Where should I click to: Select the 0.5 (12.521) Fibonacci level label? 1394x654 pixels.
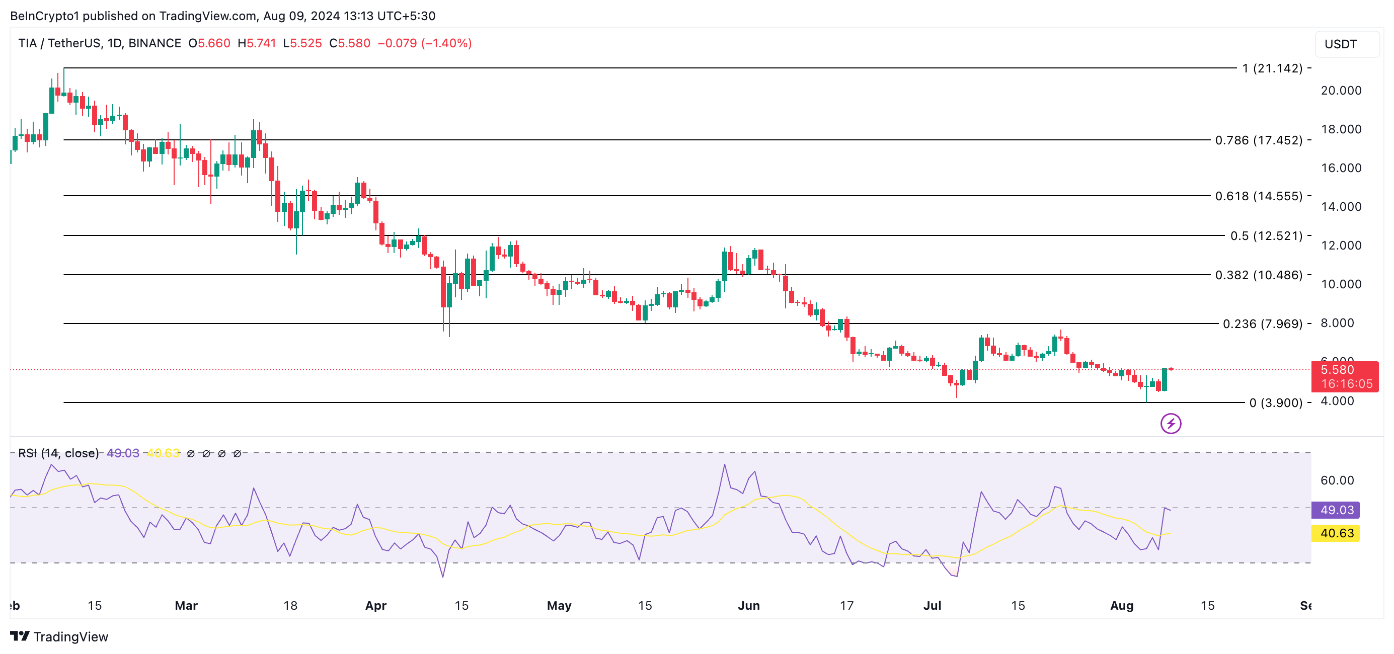pyautogui.click(x=1266, y=236)
